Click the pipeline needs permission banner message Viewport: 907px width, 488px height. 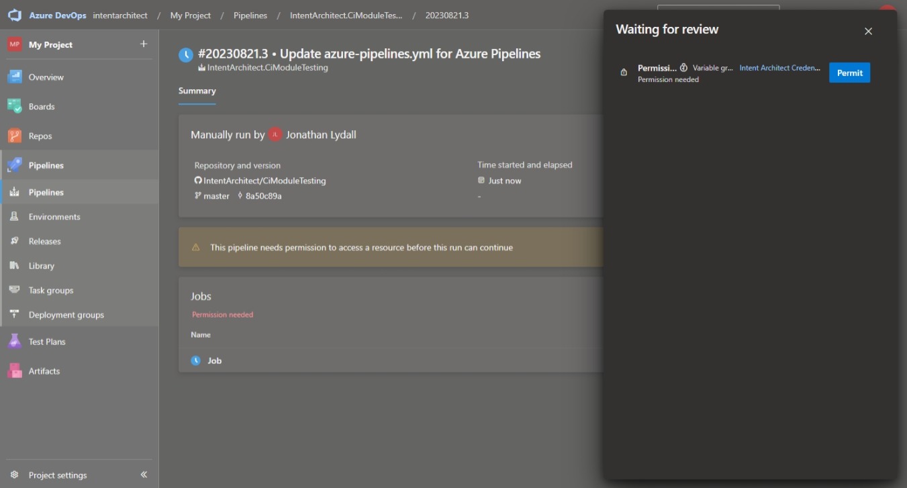point(362,248)
